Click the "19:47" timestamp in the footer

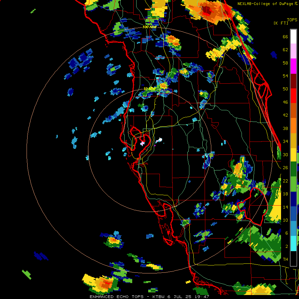pos(202,297)
